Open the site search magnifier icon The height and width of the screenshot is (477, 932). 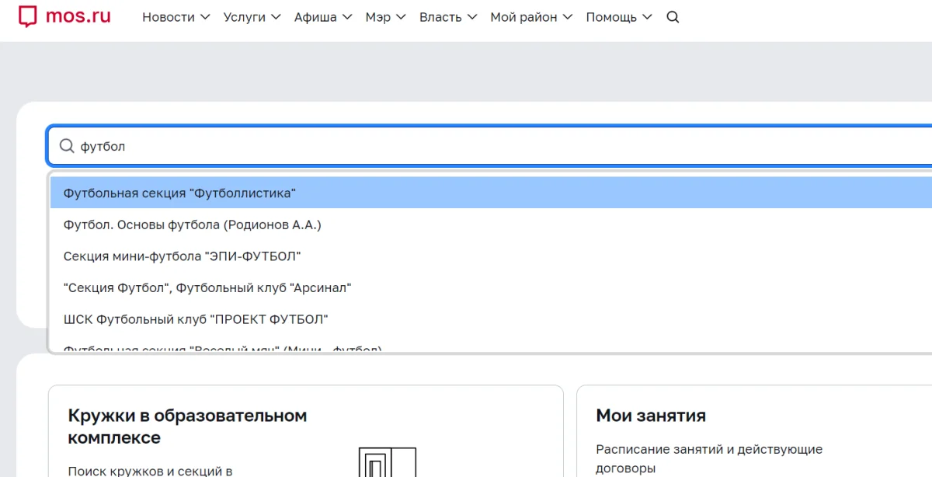pyautogui.click(x=673, y=17)
